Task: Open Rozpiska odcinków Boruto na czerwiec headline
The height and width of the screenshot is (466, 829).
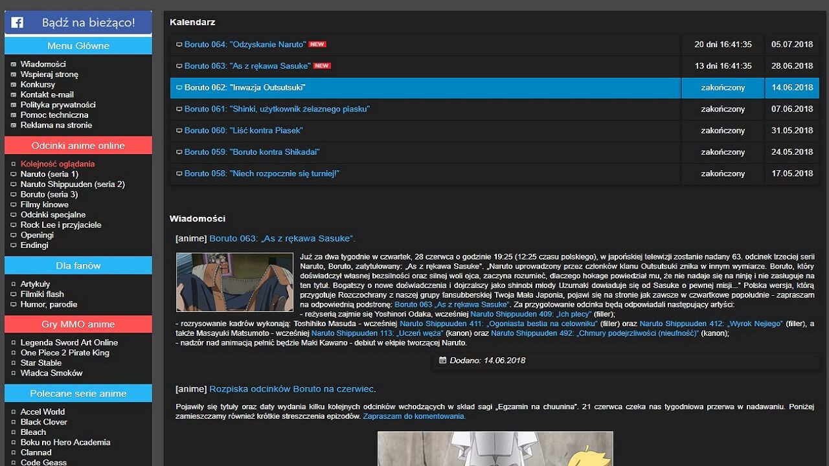Action: pos(291,389)
